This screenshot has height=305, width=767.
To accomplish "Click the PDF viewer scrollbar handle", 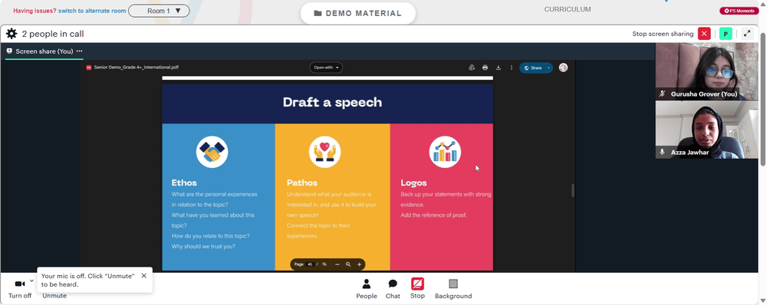I will (573, 191).
